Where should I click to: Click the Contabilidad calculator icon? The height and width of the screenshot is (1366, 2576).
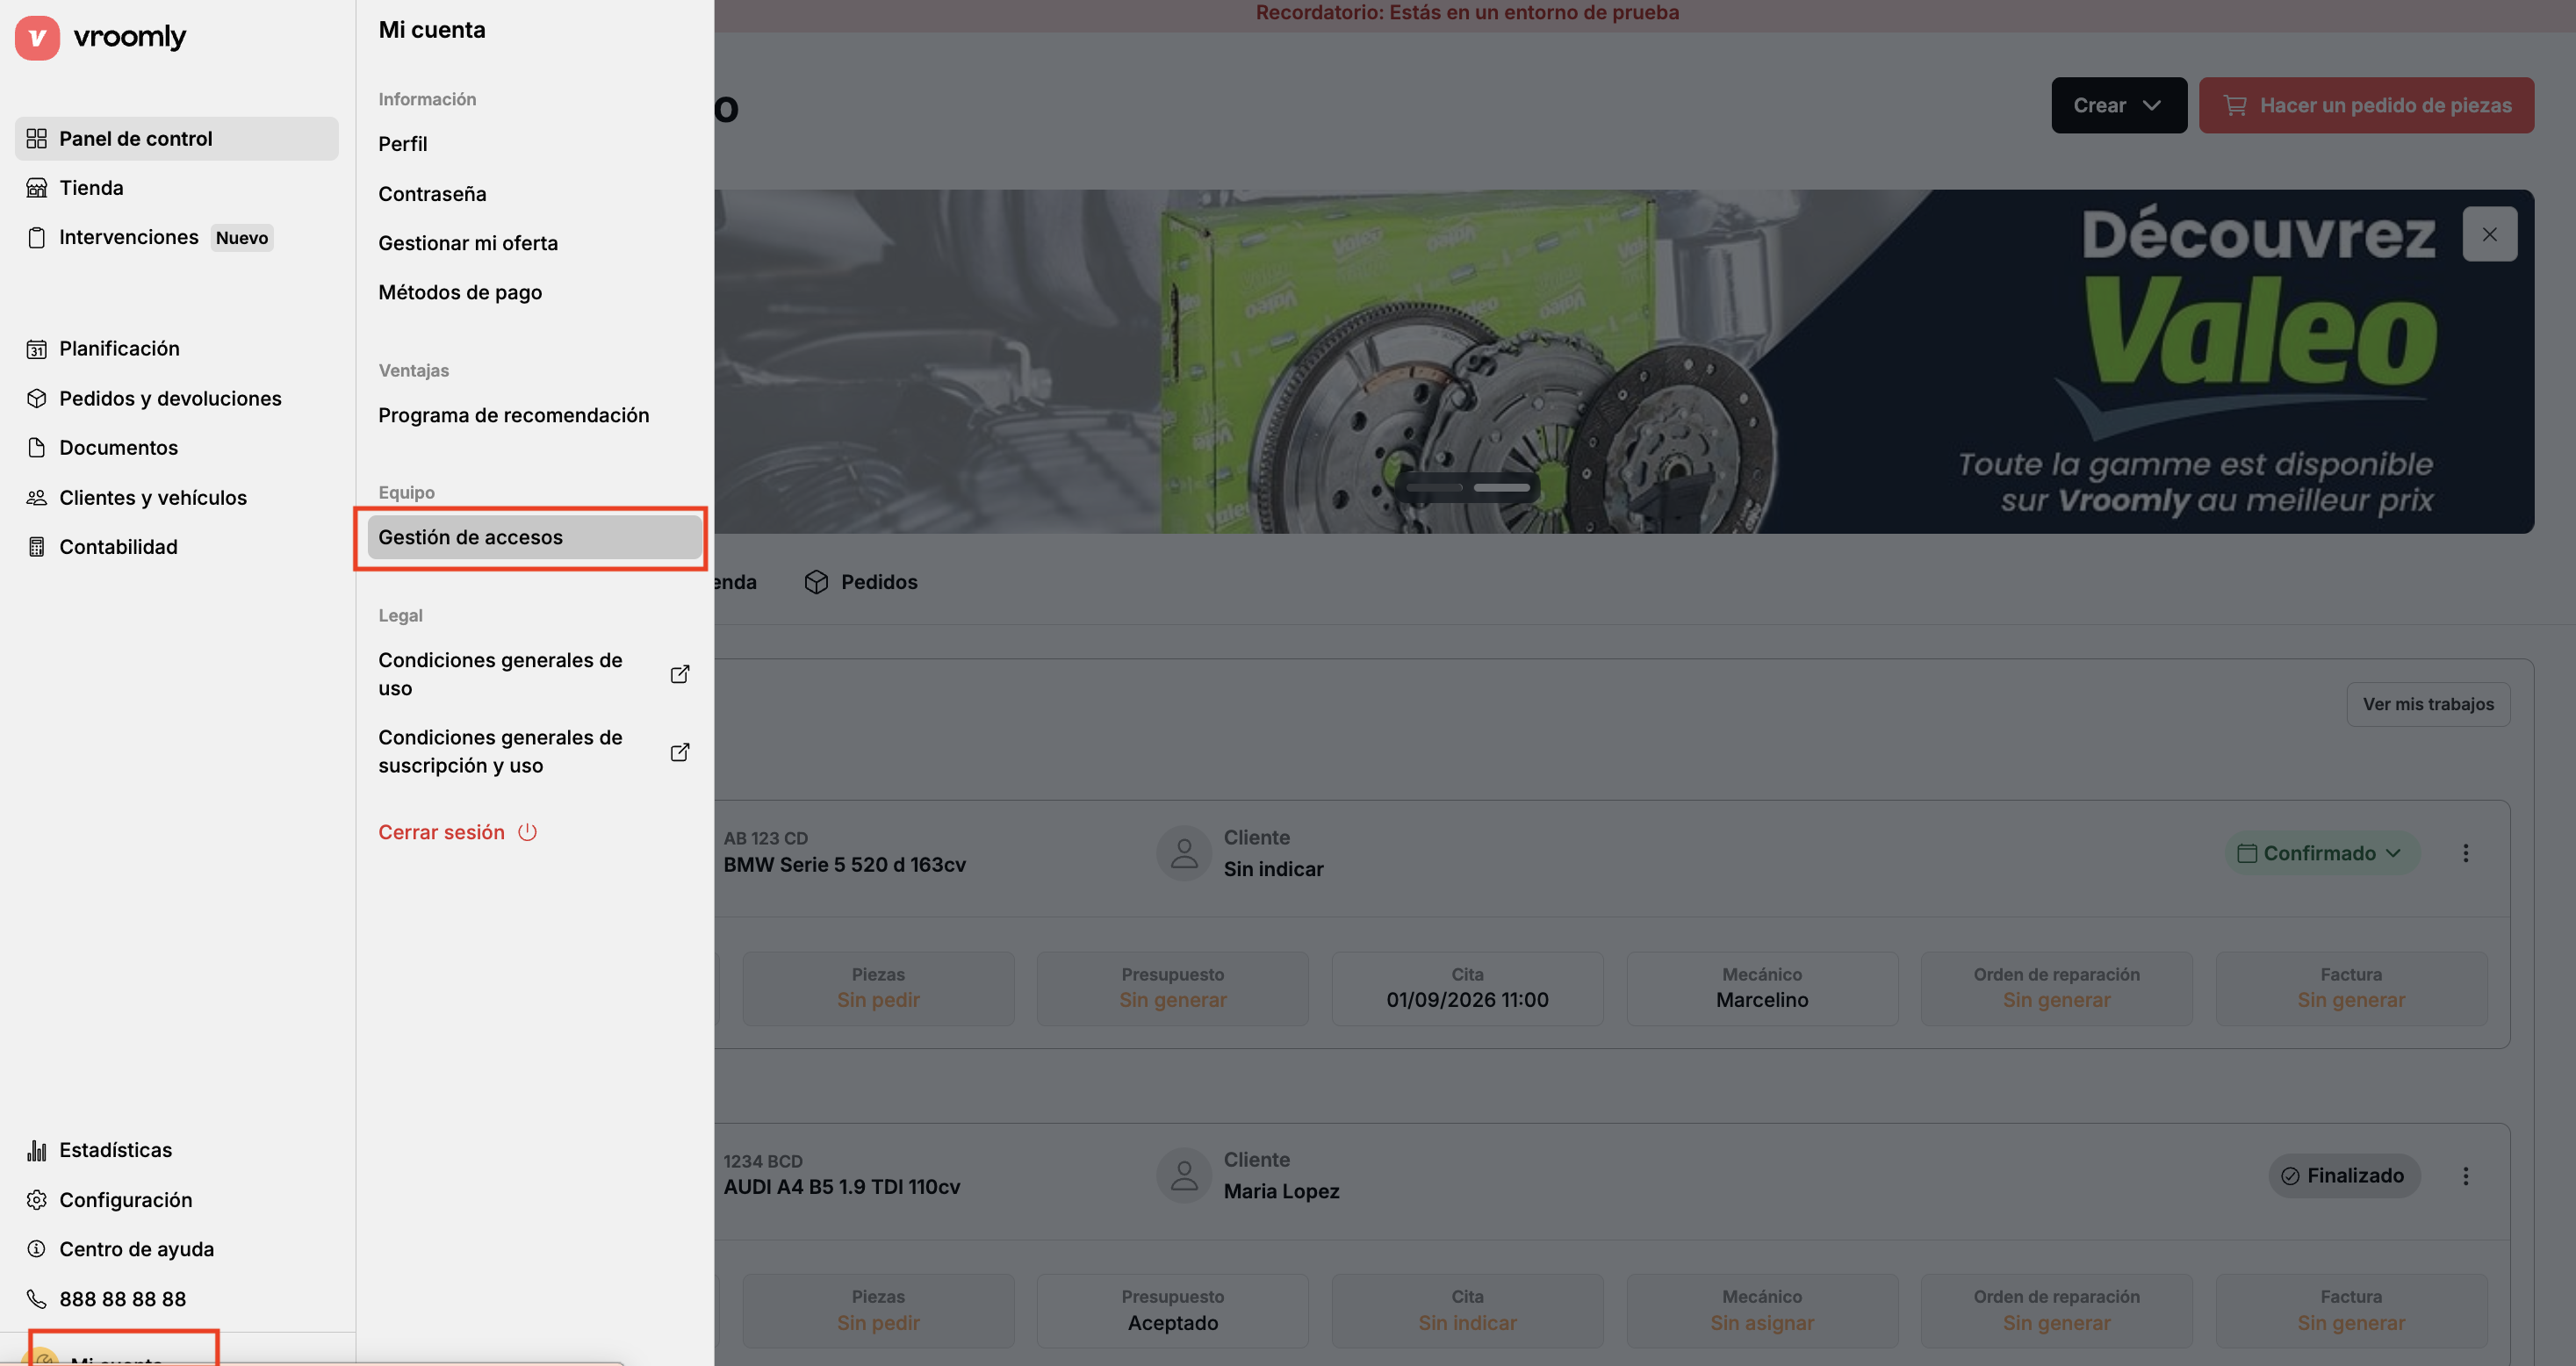click(x=37, y=547)
